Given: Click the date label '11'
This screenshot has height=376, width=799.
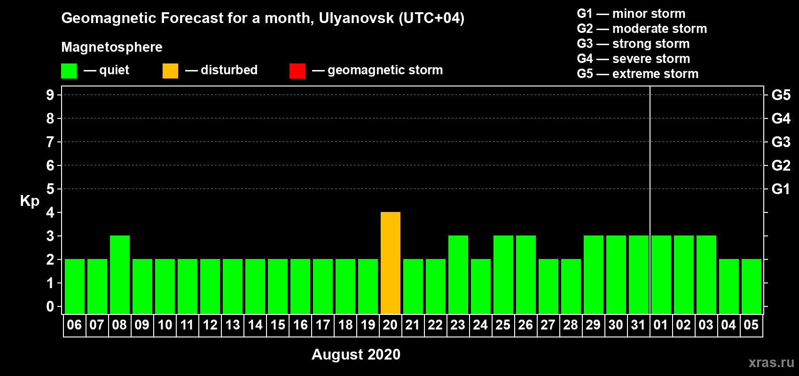Looking at the screenshot, I should click(187, 325).
